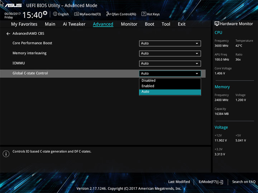
Task: Click the EzMode exit arrow icon
Action: [221, 182]
